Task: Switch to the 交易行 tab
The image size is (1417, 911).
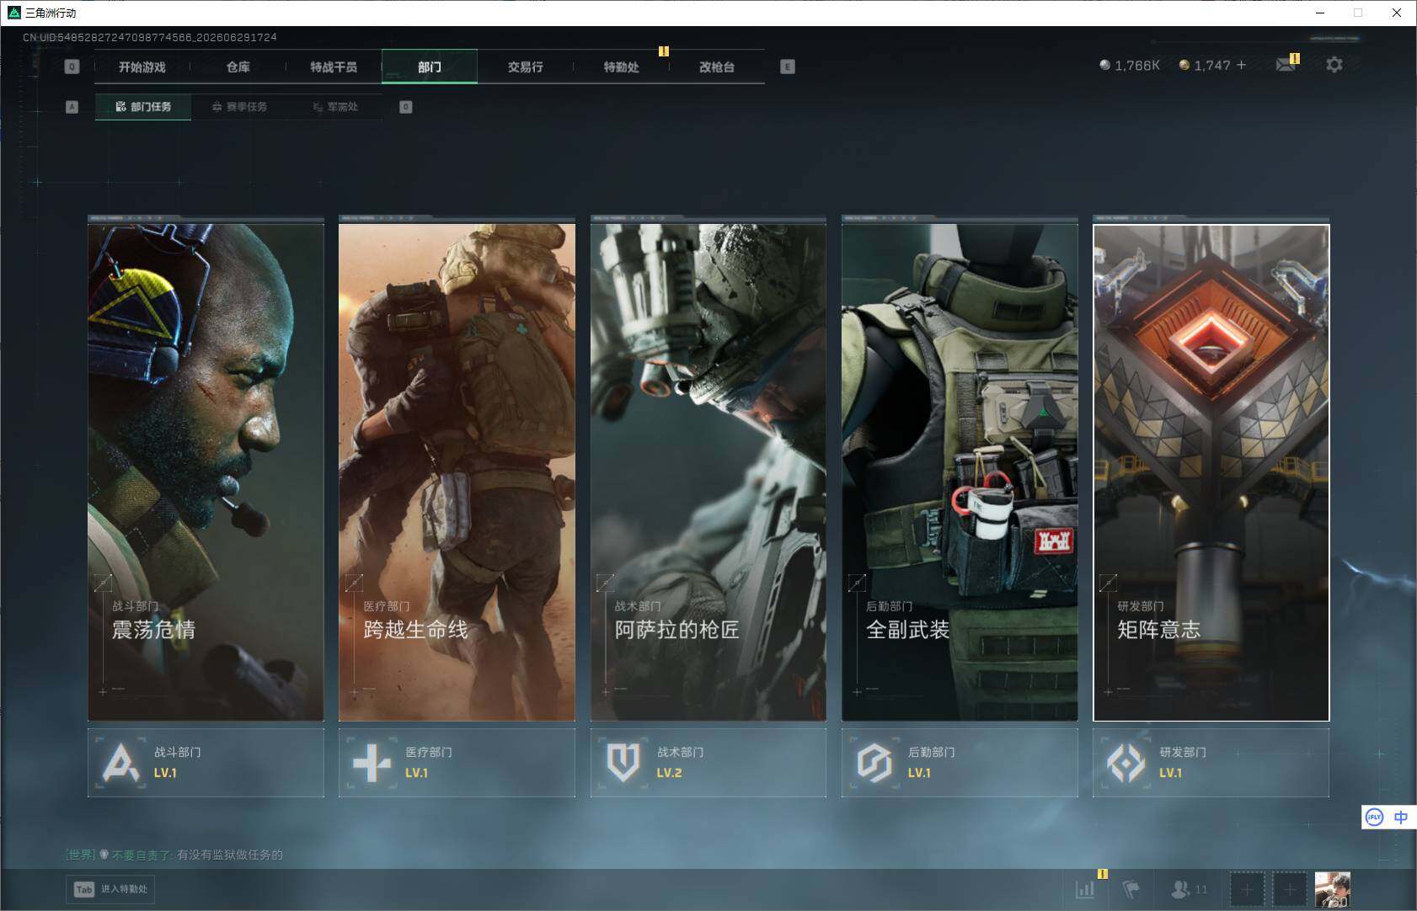Action: pos(525,67)
